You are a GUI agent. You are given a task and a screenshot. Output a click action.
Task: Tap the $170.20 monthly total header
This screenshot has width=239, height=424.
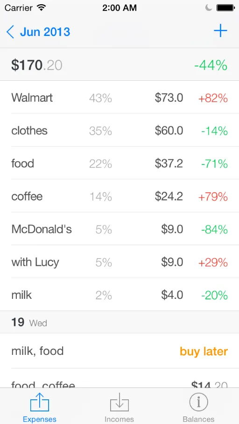coord(37,65)
